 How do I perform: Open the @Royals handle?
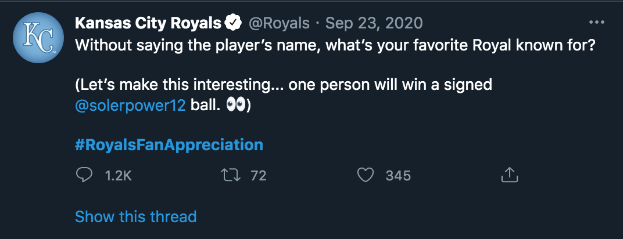click(x=278, y=24)
